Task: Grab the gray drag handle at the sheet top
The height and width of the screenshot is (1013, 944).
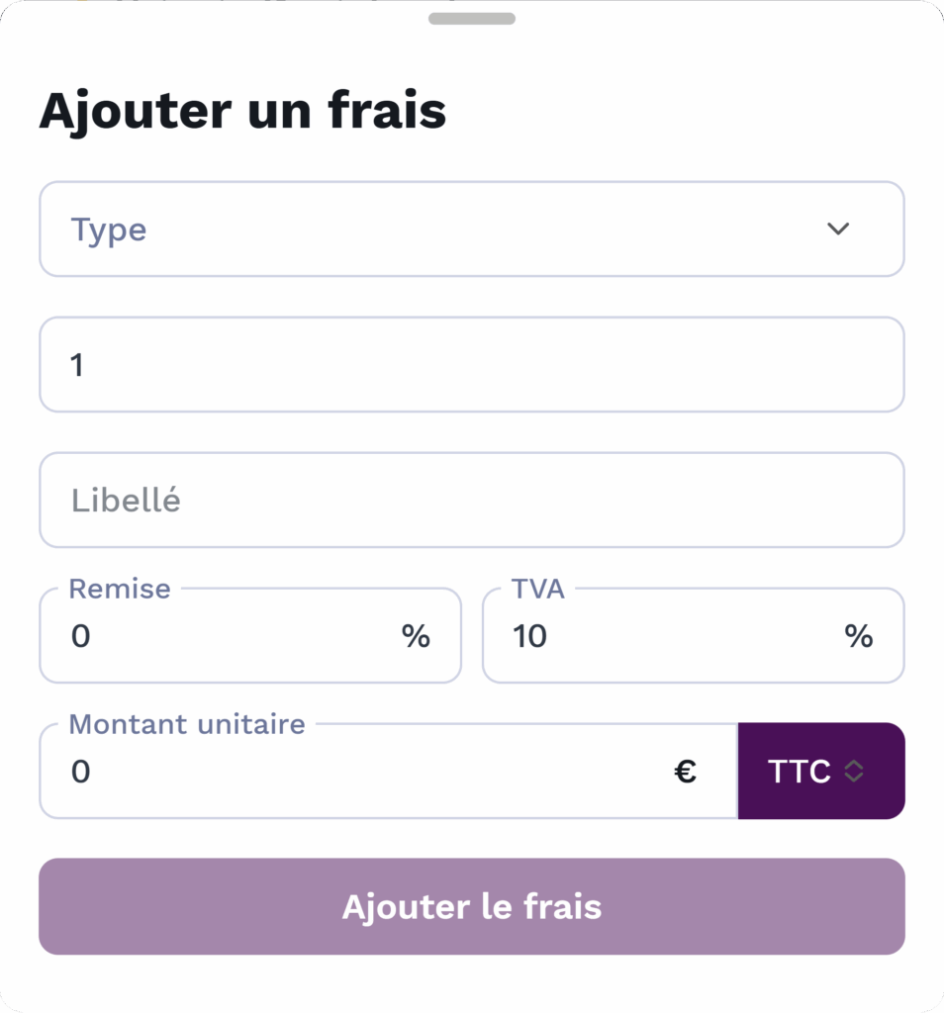Action: coord(472,19)
